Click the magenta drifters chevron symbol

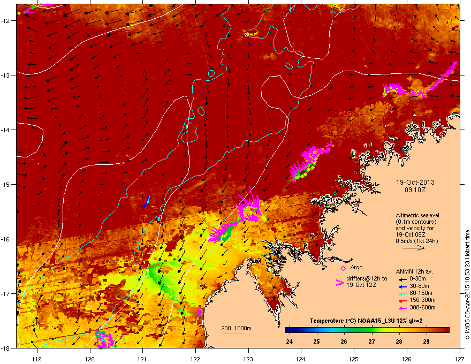pyautogui.click(x=339, y=283)
